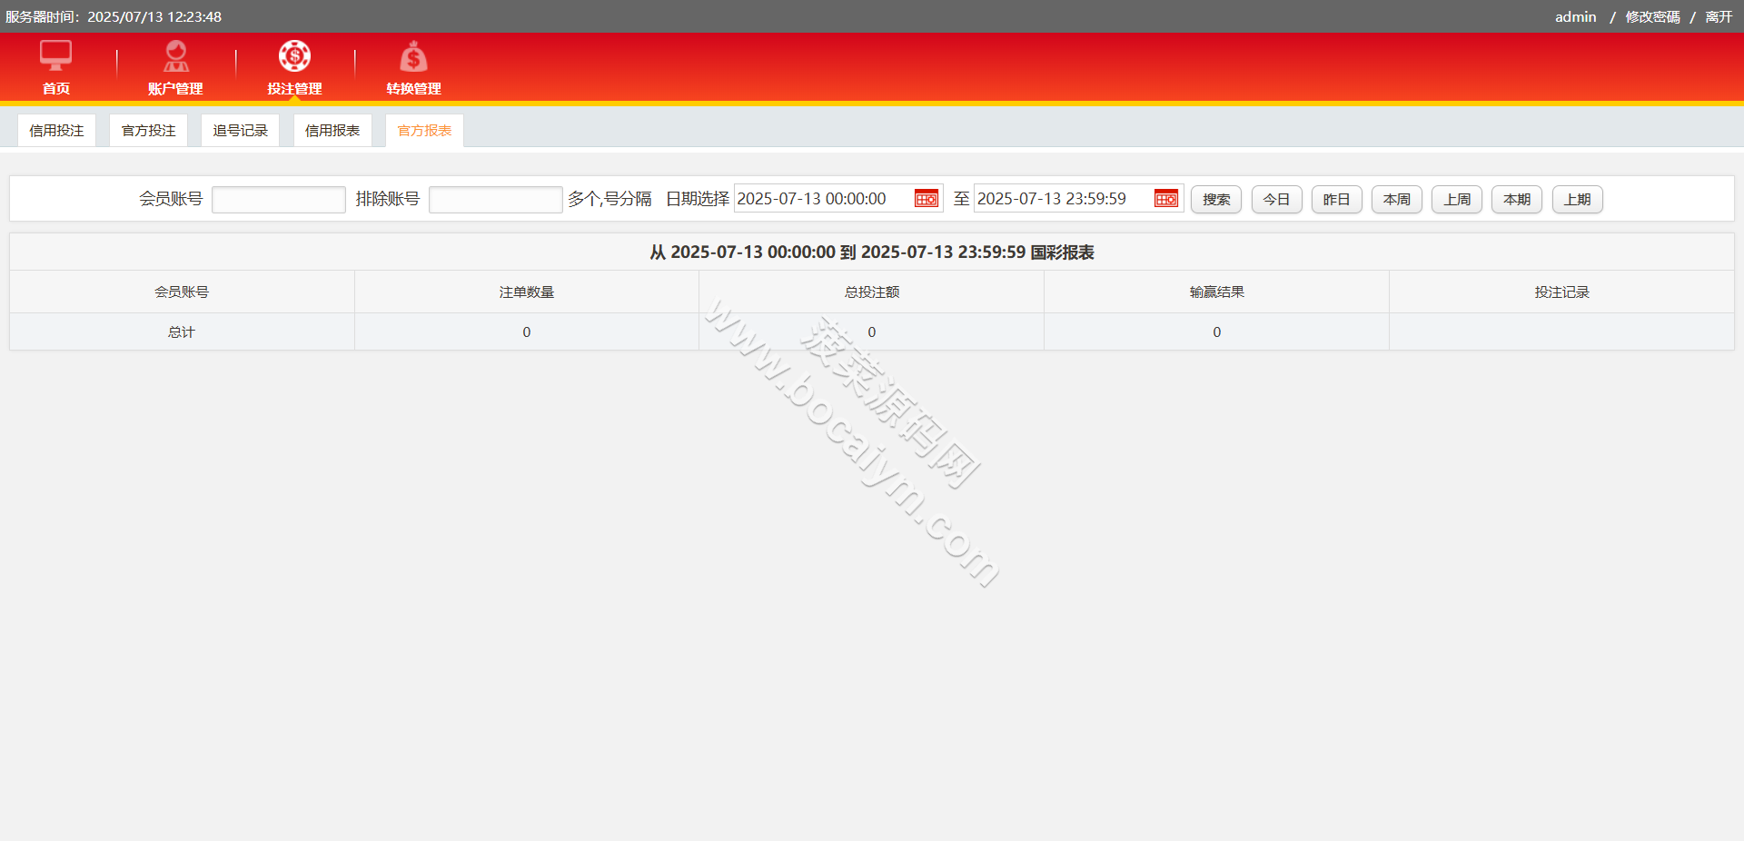Filter report by 上周
Screen dimensions: 1744x841
pos(1457,199)
